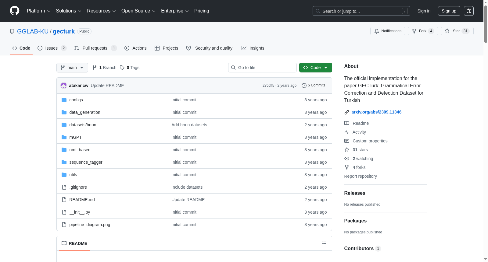Screen dimensions: 488x262
Task: Open the 27ccff5 commit hash
Action: point(268,86)
